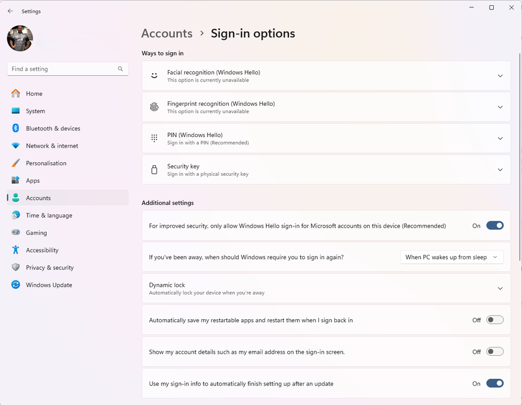Open the 'When PC wakes up from sleep' dropdown
The height and width of the screenshot is (405, 522).
coord(451,257)
